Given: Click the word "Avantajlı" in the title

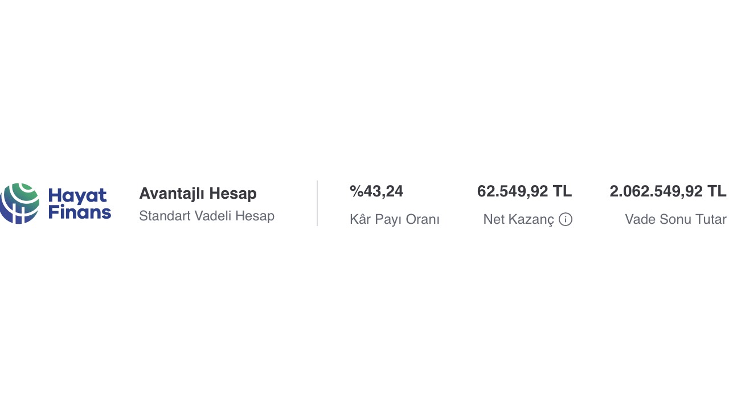Looking at the screenshot, I should pyautogui.click(x=171, y=194).
